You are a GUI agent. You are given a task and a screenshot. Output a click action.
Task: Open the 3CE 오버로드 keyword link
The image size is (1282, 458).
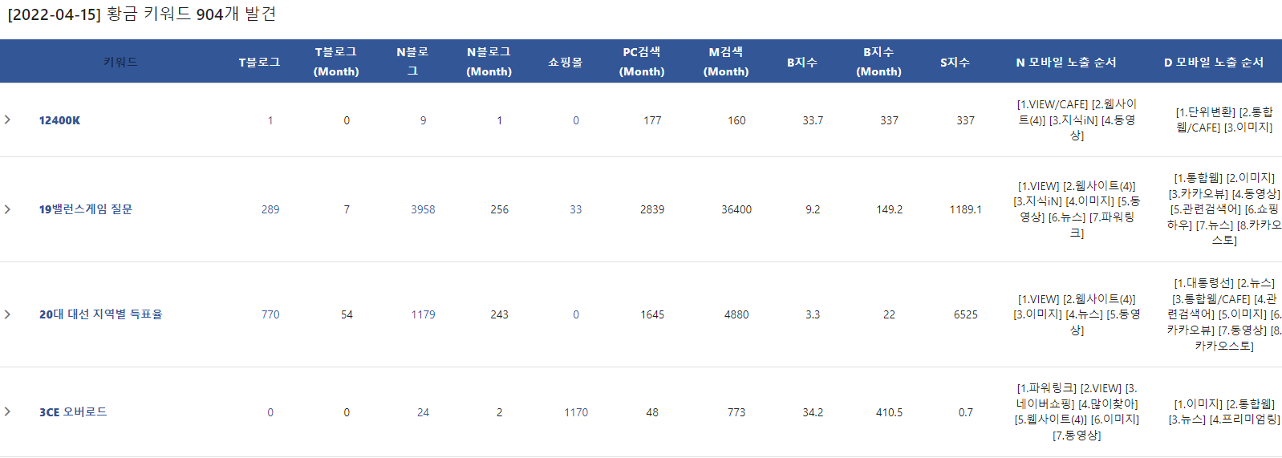coord(73,412)
